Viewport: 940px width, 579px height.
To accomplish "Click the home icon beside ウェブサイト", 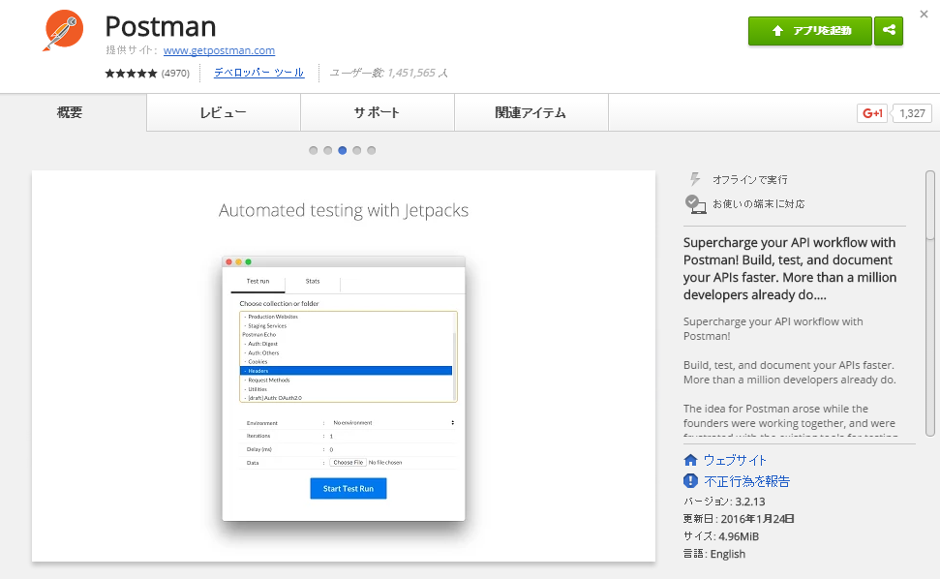I will click(x=690, y=460).
